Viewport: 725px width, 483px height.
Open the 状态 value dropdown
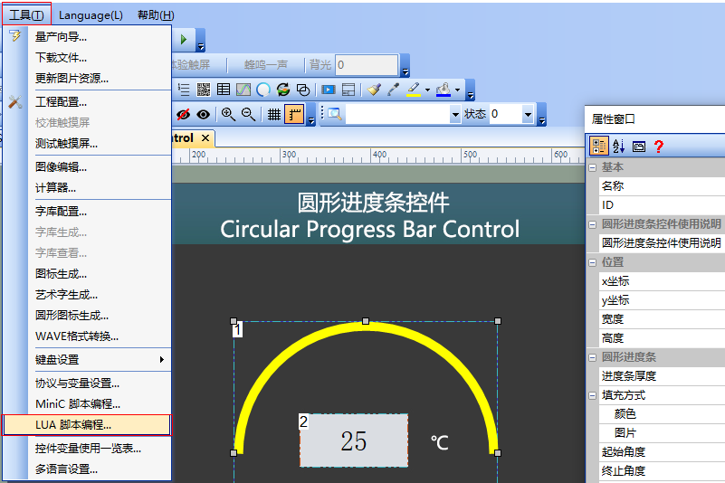coord(528,114)
